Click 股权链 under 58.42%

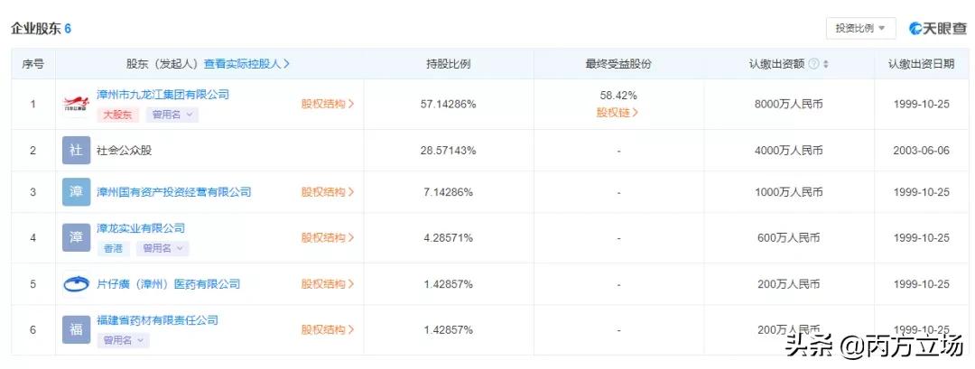click(x=617, y=113)
